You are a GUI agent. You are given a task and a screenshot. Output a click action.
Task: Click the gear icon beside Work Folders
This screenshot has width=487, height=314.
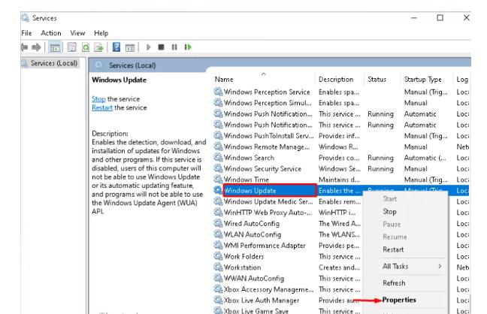(218, 256)
